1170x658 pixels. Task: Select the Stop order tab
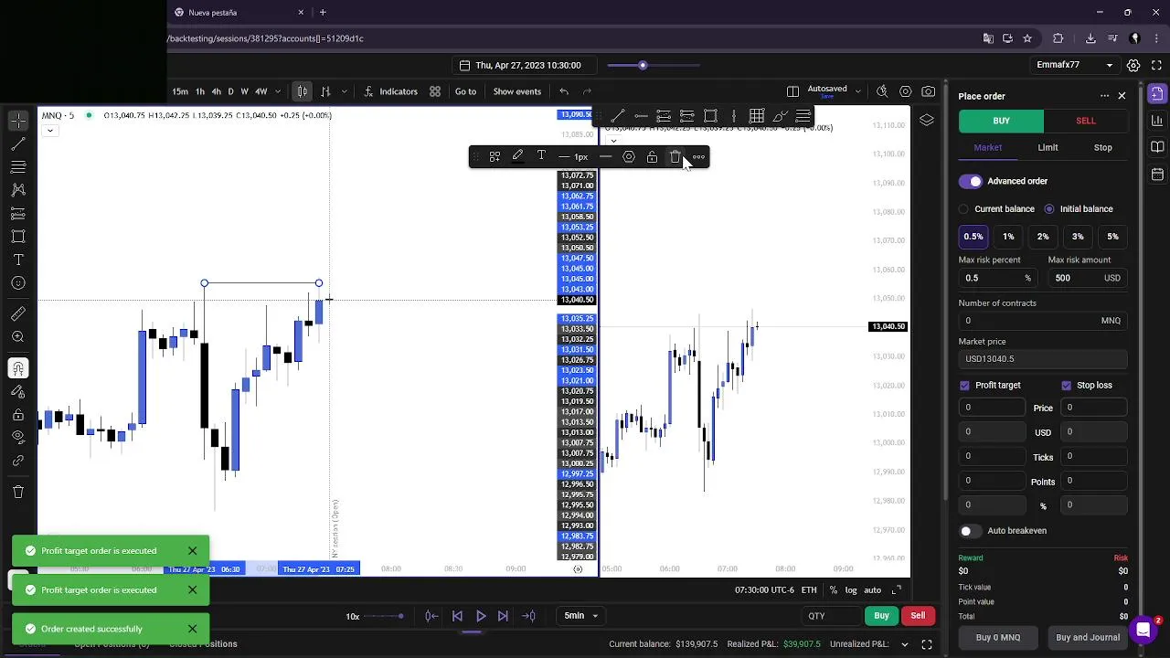(1103, 147)
